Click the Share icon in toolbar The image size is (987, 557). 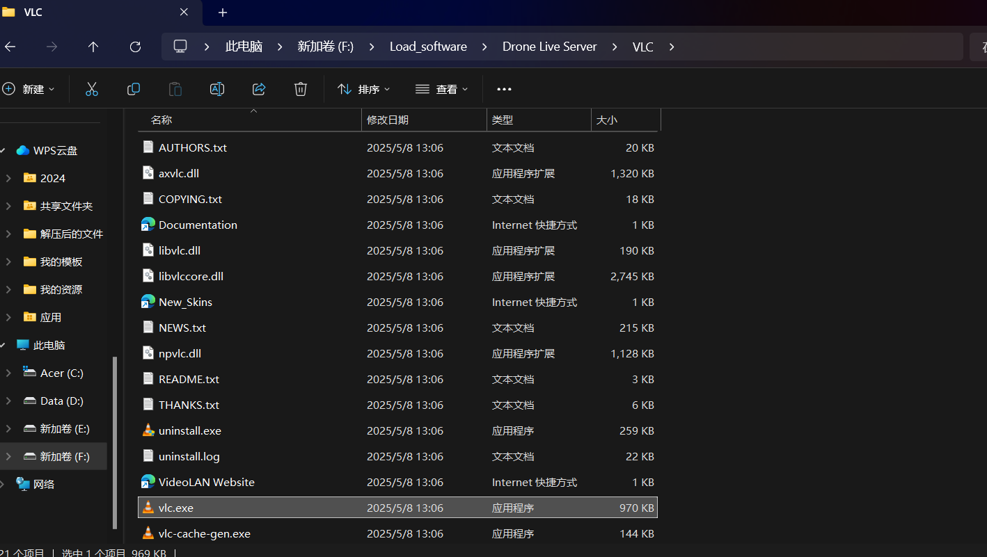(259, 89)
